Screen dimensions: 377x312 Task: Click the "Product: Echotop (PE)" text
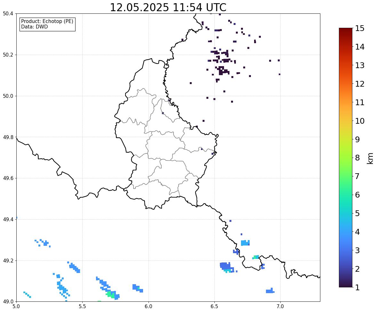tap(47, 21)
